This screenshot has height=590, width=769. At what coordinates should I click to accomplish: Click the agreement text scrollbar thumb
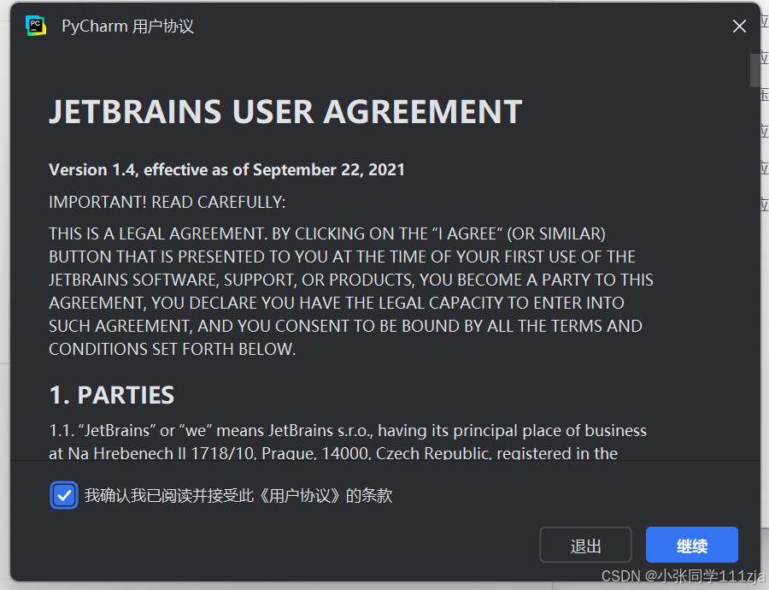click(754, 70)
